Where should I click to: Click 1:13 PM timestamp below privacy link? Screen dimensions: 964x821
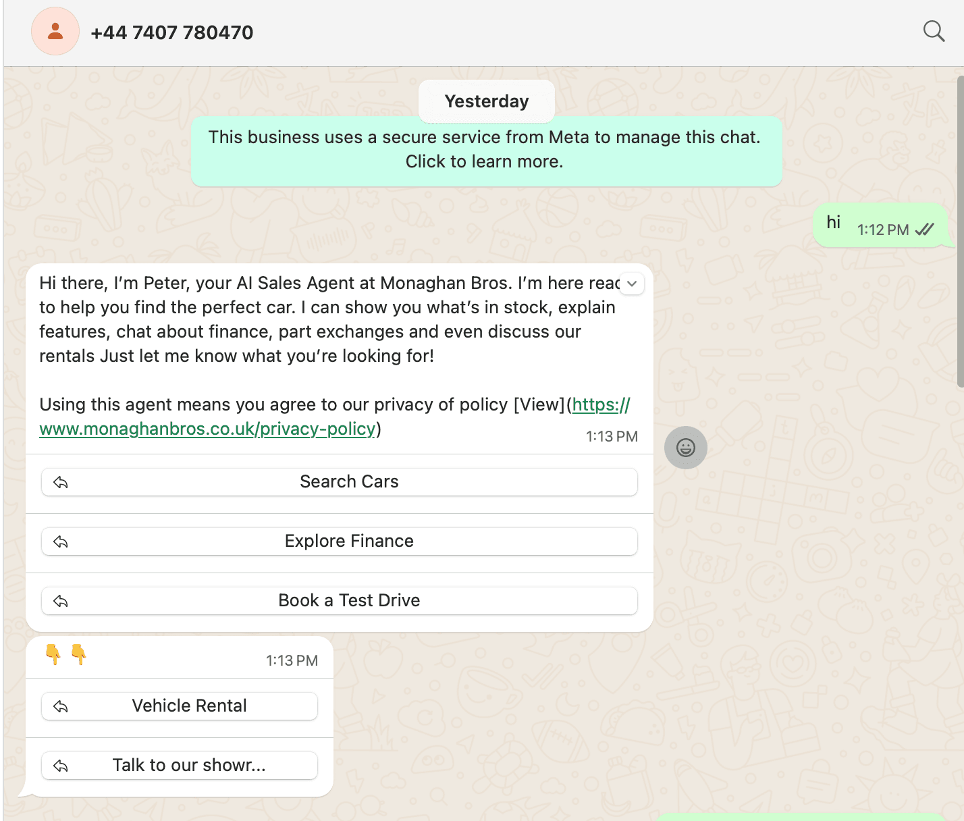(612, 437)
